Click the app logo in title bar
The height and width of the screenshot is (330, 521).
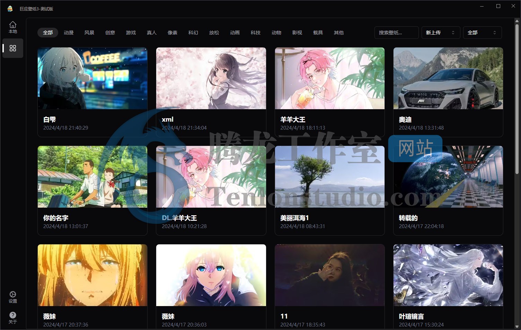pyautogui.click(x=10, y=9)
